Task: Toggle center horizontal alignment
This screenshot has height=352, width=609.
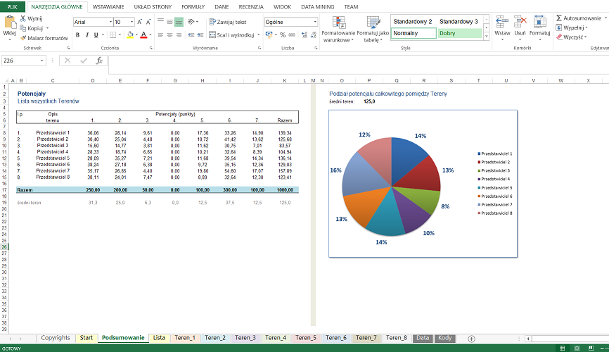Action: [169, 35]
